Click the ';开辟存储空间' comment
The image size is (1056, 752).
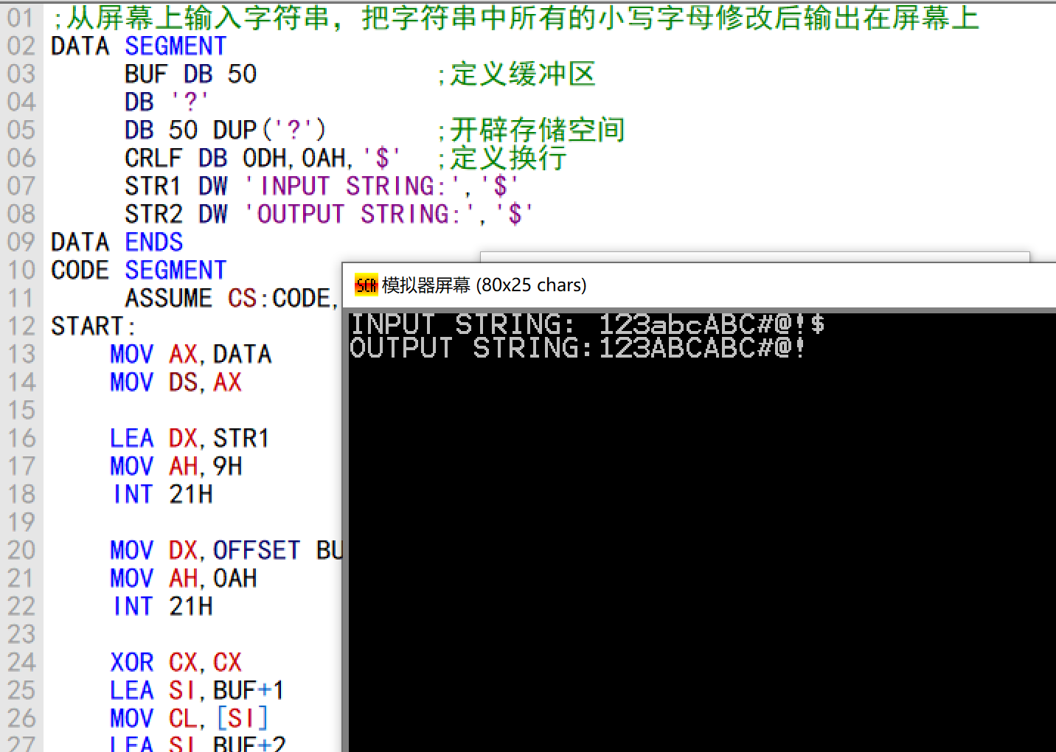[x=532, y=130]
